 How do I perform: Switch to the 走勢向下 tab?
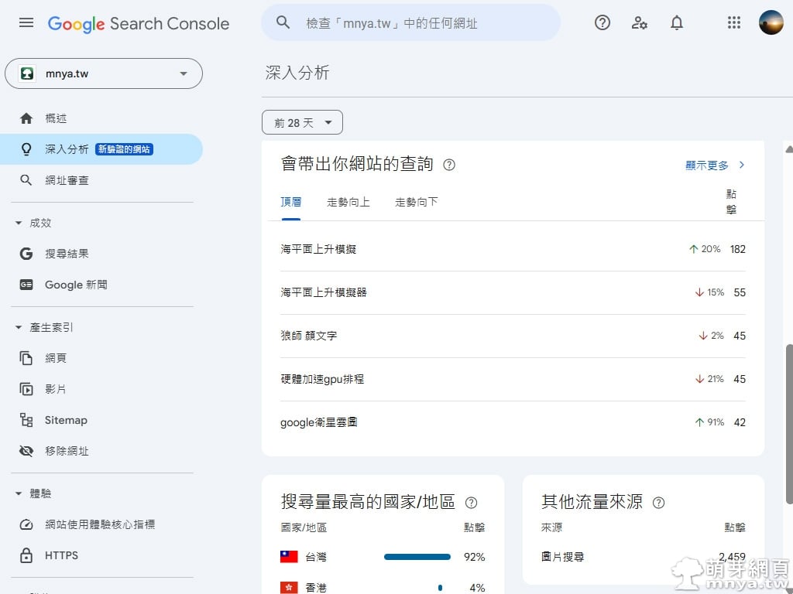coord(417,202)
